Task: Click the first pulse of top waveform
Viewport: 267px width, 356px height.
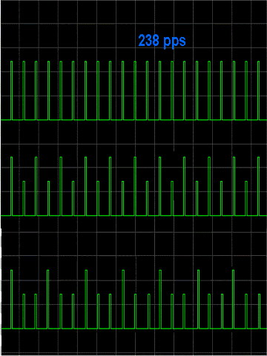Action: 11,90
